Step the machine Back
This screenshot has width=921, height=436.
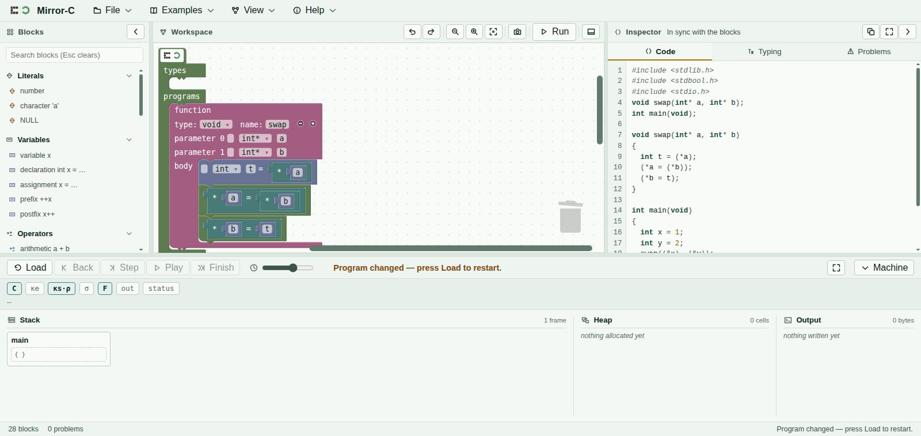pyautogui.click(x=77, y=267)
